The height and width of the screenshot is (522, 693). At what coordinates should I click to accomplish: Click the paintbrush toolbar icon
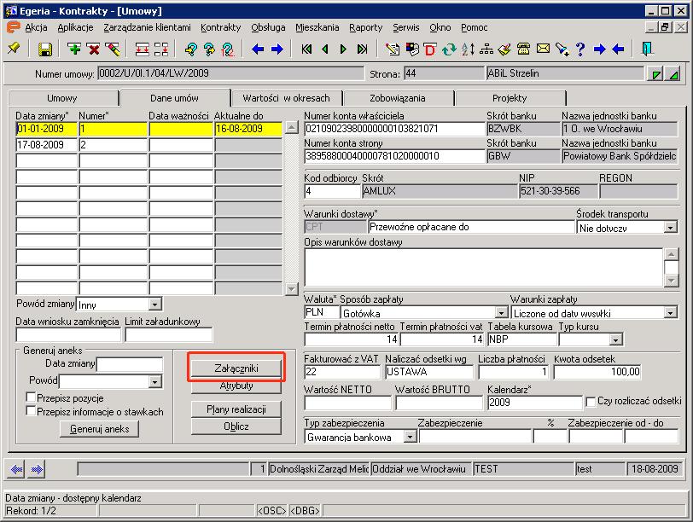pyautogui.click(x=504, y=49)
